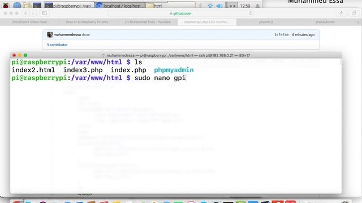Image resolution: width=362 pixels, height=203 pixels.
Task: Click index.php in the ls output
Action: (x=128, y=70)
